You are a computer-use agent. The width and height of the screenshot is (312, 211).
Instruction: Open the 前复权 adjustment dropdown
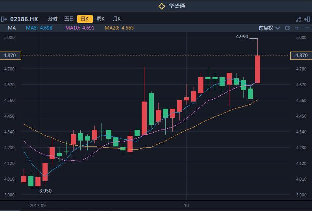point(266,28)
